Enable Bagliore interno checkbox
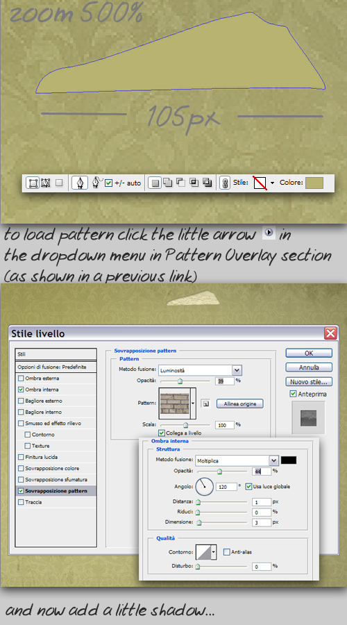Viewport: 347px width, 625px height. [x=21, y=412]
